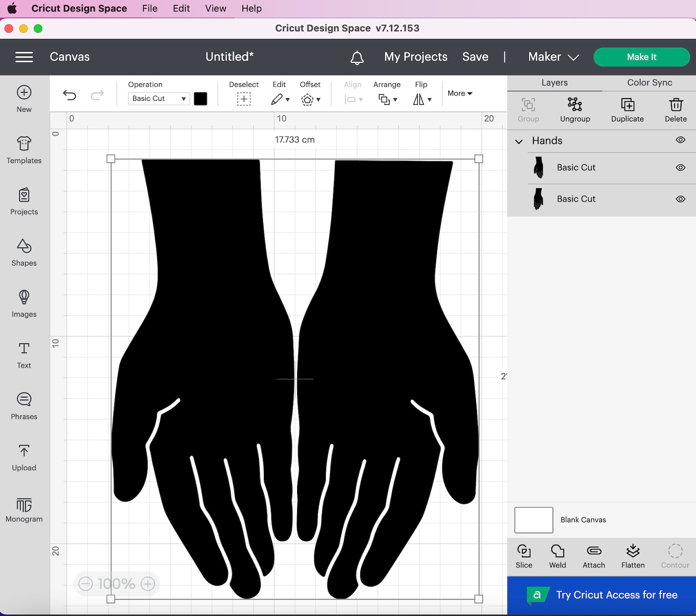Open the Templates tool
The width and height of the screenshot is (696, 616).
coord(24,150)
